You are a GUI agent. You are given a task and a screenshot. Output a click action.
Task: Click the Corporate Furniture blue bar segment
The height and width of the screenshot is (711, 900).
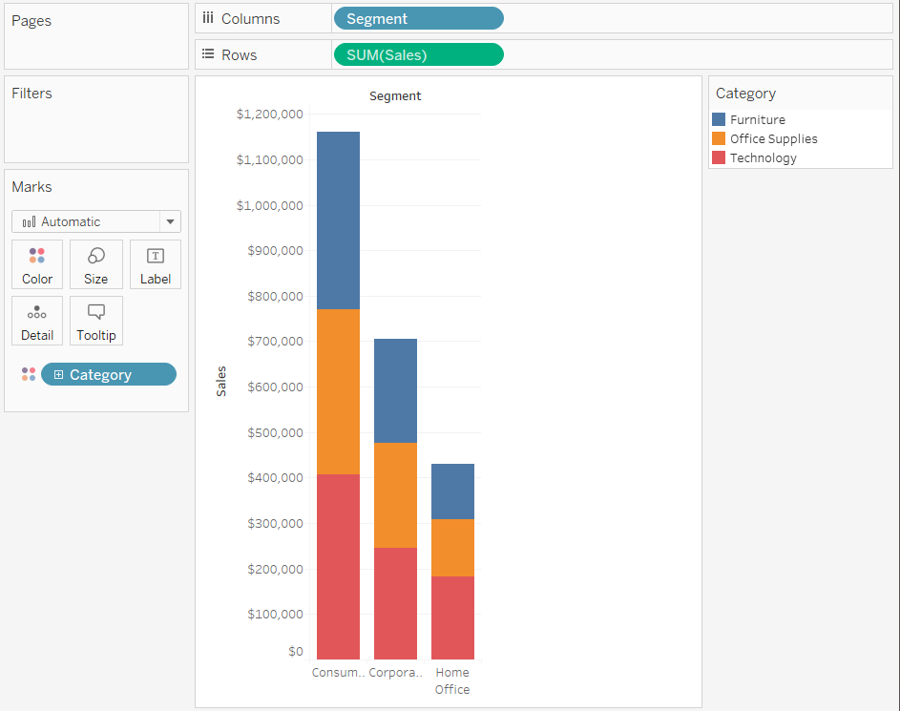point(395,390)
